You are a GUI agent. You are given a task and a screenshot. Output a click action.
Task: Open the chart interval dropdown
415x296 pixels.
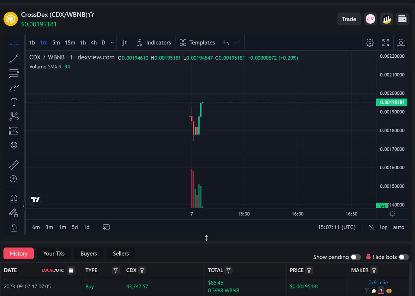111,42
